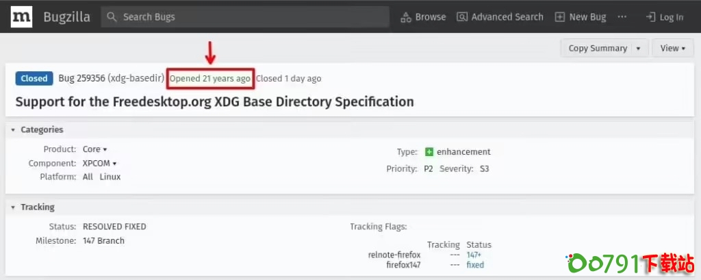Expand the XPCOM component dropdown
The width and height of the screenshot is (701, 280).
[114, 164]
